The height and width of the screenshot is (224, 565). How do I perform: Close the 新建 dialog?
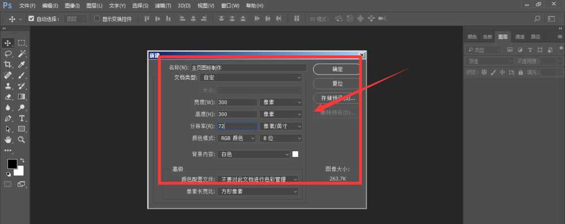click(x=362, y=55)
